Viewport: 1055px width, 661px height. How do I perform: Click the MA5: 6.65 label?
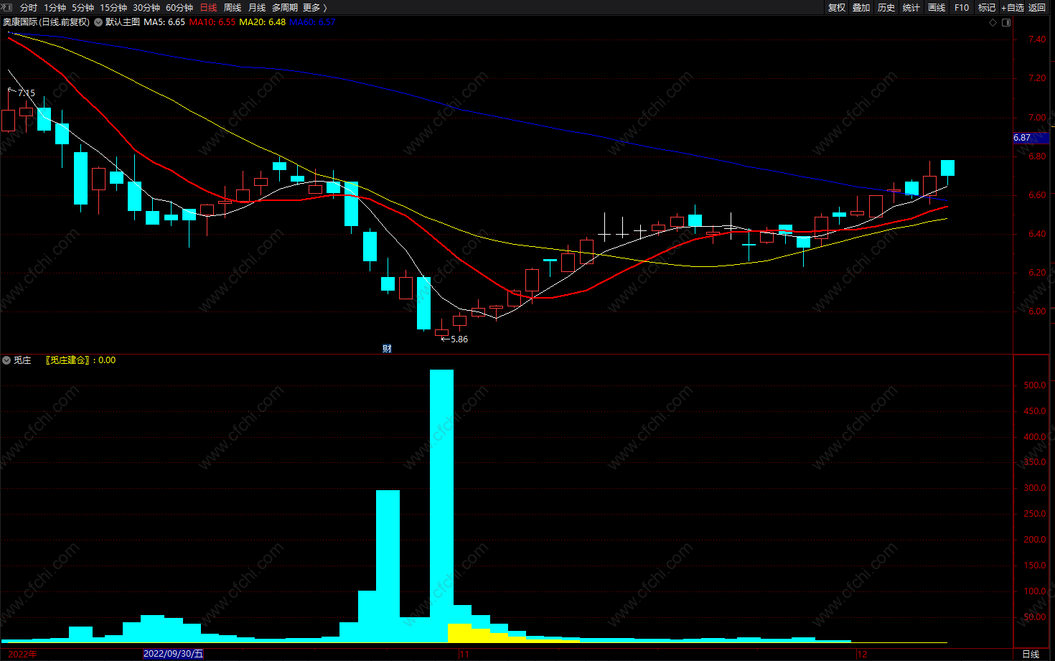[x=164, y=22]
